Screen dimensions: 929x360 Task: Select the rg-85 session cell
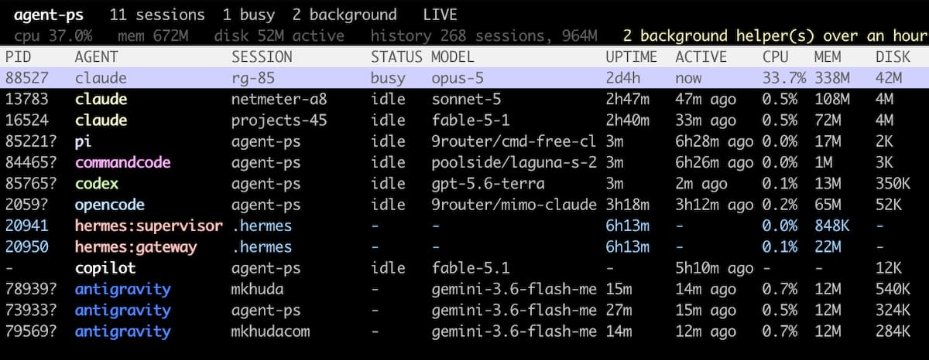[253, 78]
